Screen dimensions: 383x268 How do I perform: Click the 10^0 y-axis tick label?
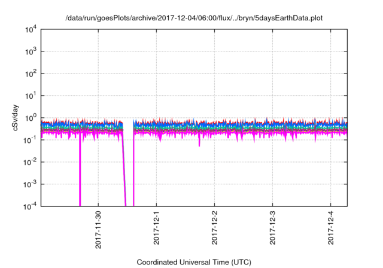31,118
